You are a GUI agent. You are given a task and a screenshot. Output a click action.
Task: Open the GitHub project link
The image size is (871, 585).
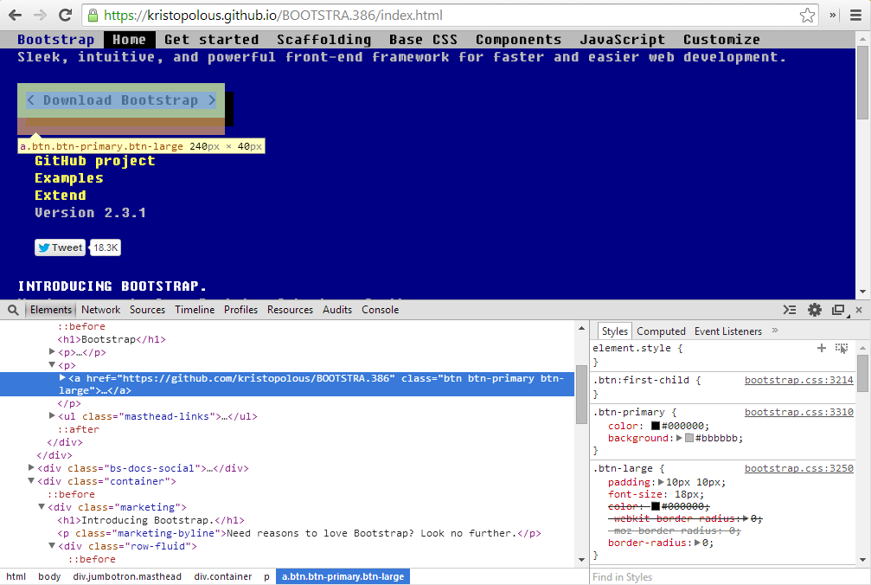[x=95, y=161]
